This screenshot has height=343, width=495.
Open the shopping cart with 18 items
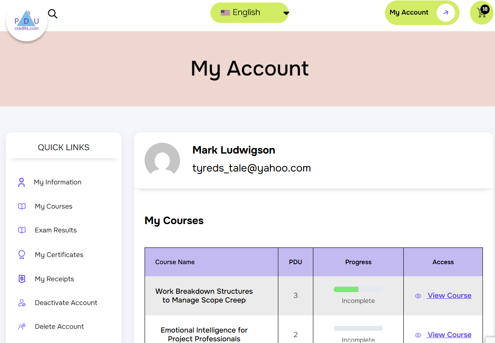click(x=482, y=13)
